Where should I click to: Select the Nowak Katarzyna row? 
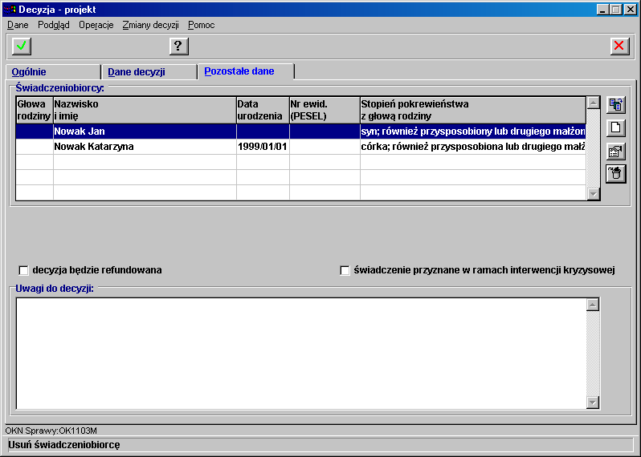pos(301,147)
